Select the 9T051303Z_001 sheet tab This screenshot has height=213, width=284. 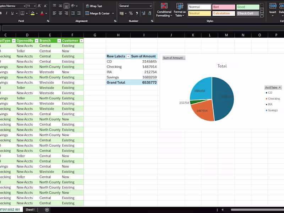(x=11, y=209)
